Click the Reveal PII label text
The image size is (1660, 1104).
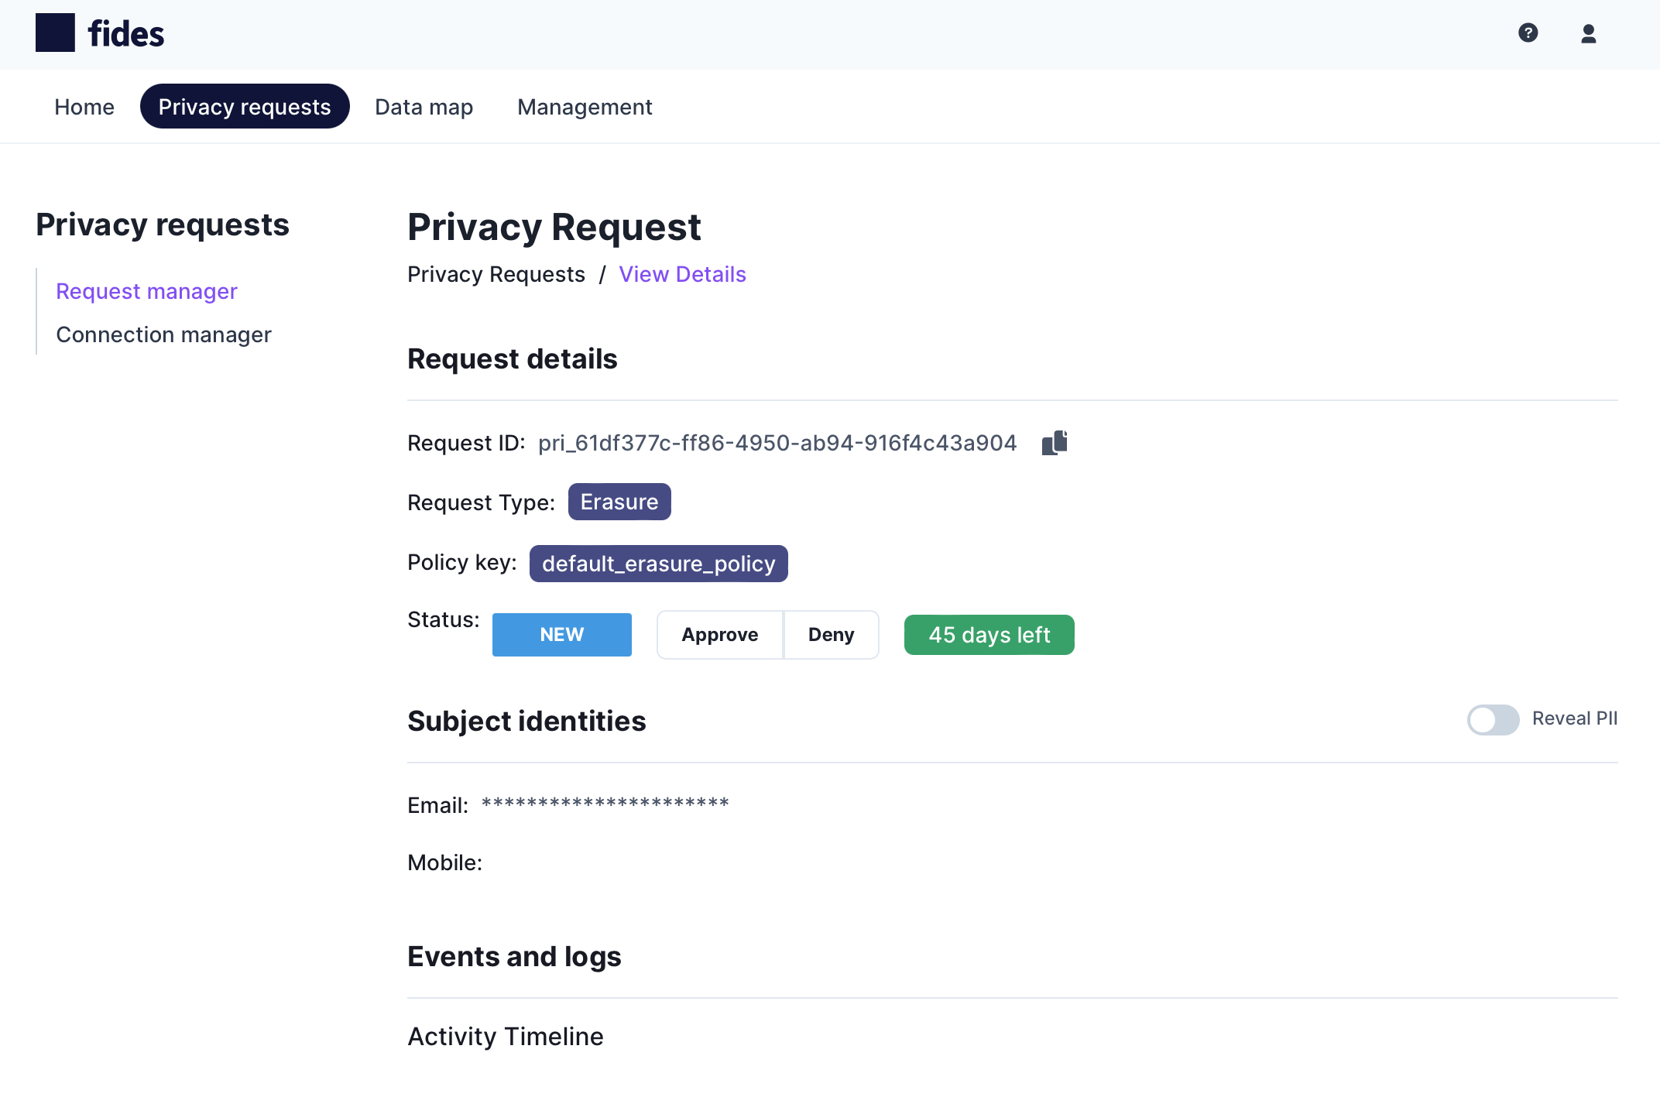(x=1575, y=718)
